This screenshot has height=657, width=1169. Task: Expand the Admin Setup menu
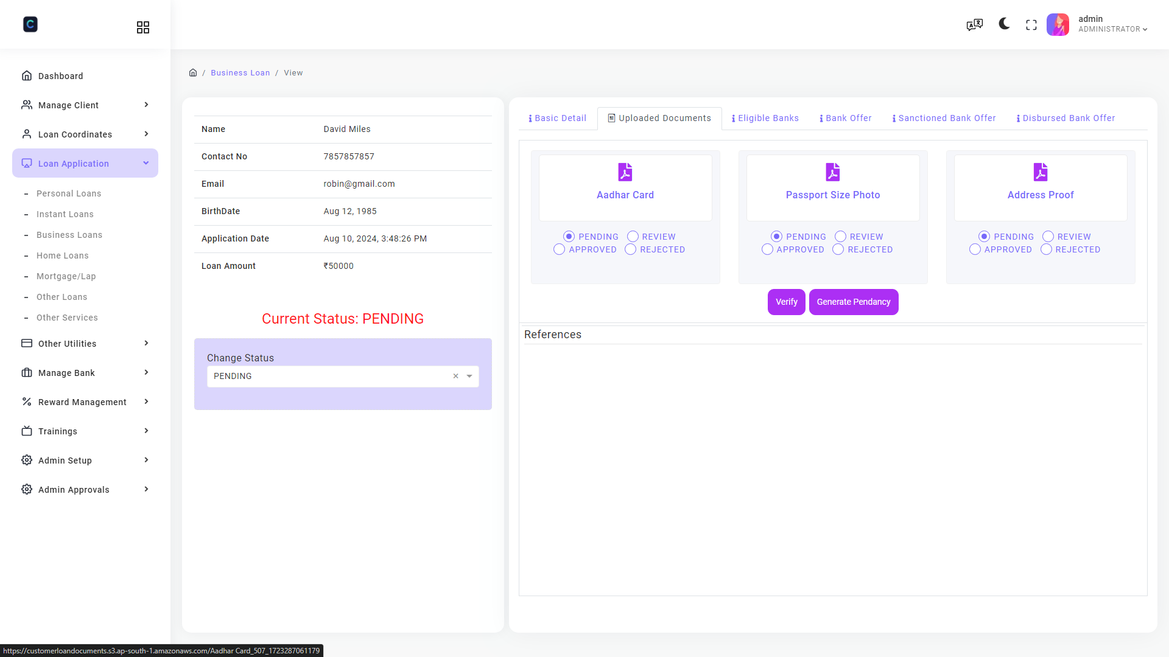(x=65, y=461)
